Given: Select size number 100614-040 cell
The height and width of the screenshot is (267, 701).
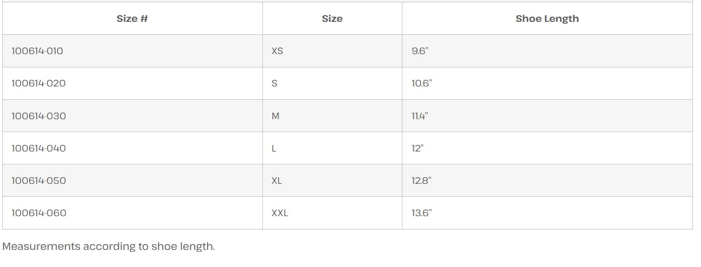Looking at the screenshot, I should pyautogui.click(x=39, y=148).
